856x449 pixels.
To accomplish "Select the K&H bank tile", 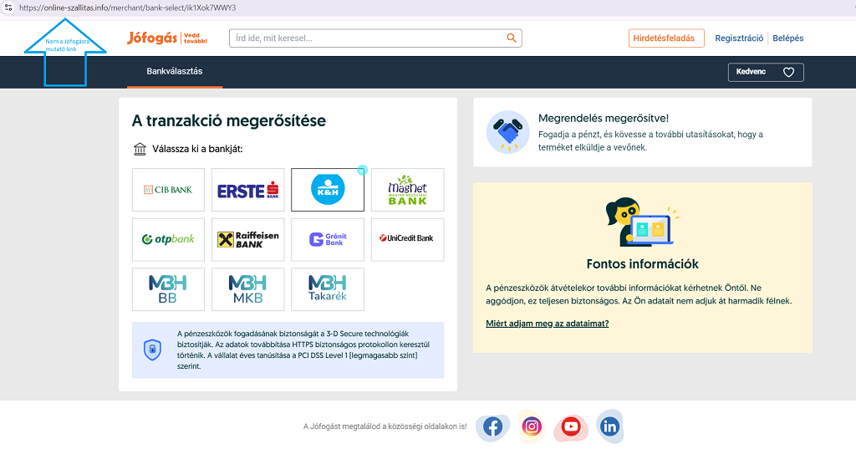I will 327,190.
